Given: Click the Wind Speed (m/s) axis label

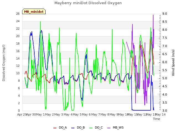Looking at the screenshot, I should click(173, 63).
